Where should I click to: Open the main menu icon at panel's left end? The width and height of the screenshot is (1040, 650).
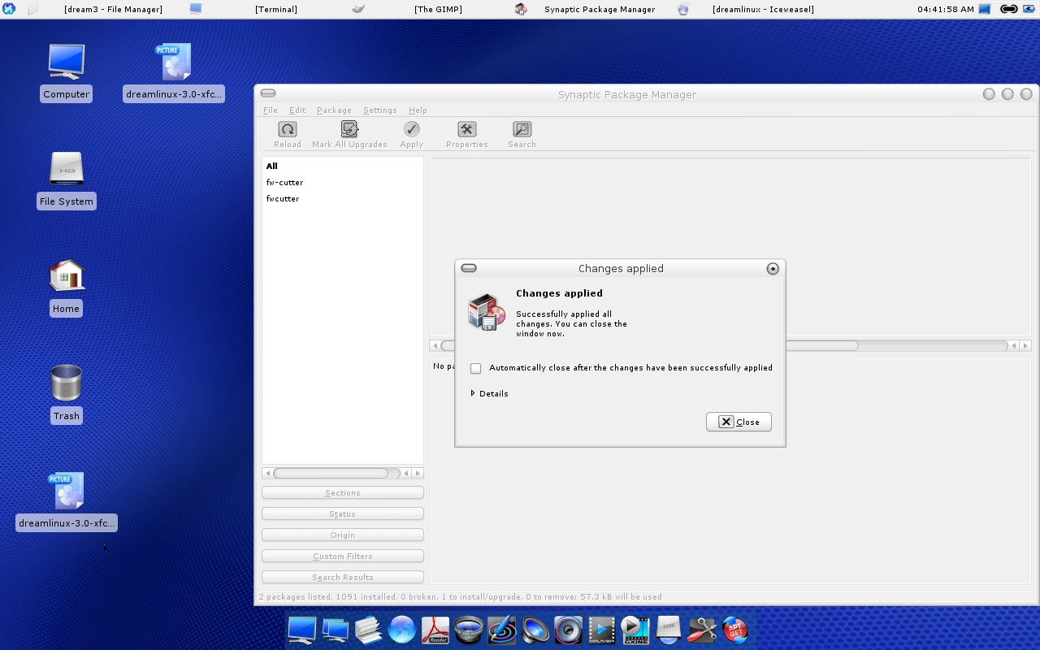(9, 9)
